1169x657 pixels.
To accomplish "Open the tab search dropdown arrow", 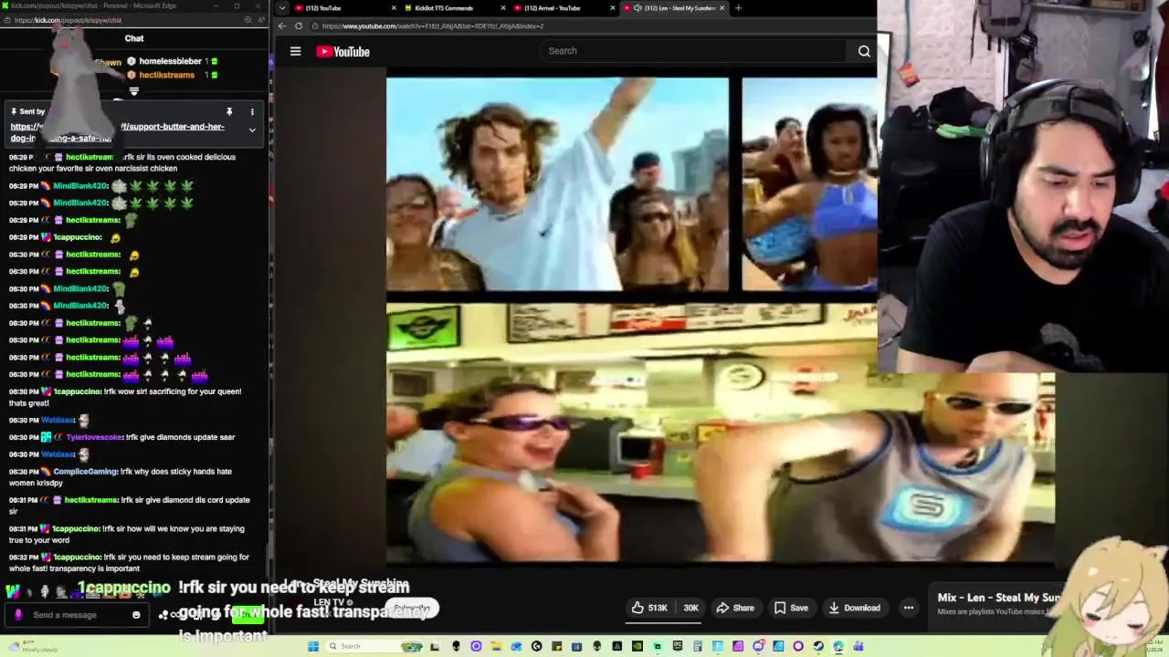I will coord(281,8).
